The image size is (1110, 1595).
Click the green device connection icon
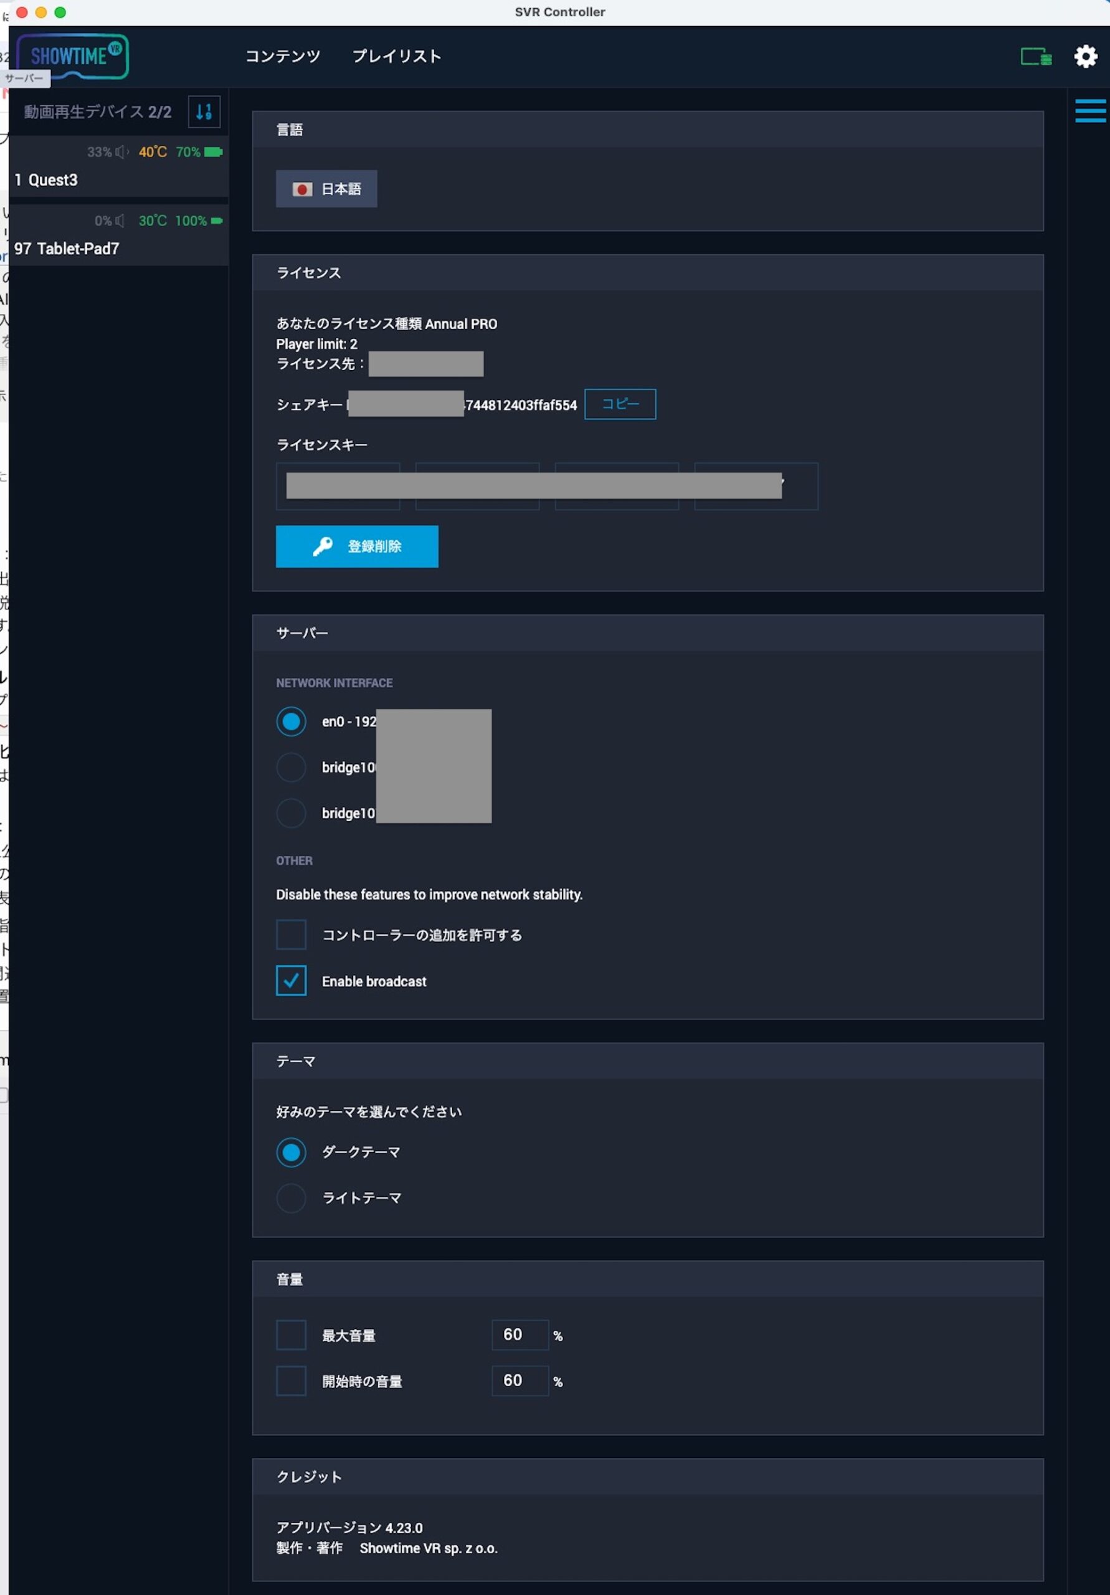[1036, 56]
